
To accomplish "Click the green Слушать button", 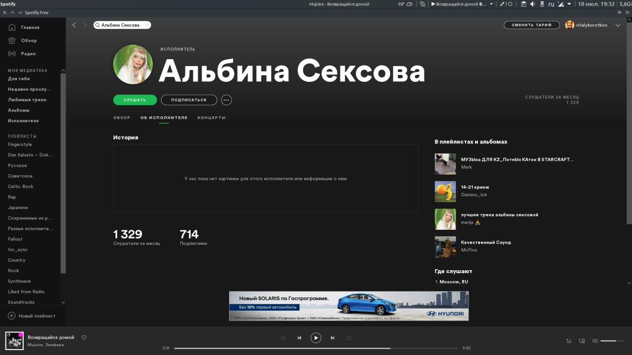I will (x=135, y=100).
